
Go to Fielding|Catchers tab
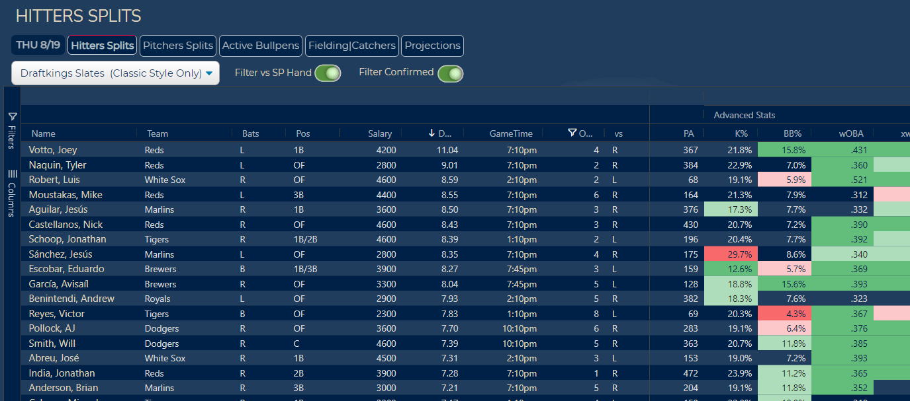pos(351,46)
